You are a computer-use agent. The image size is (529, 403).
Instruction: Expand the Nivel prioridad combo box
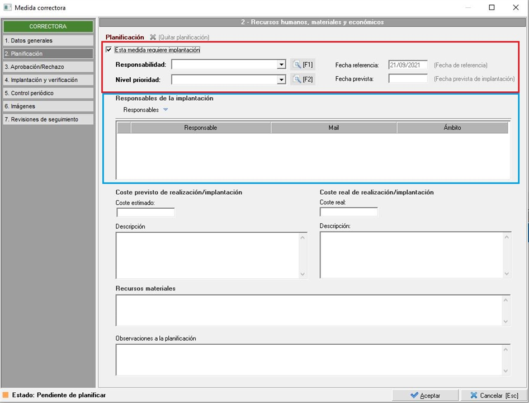pos(281,79)
